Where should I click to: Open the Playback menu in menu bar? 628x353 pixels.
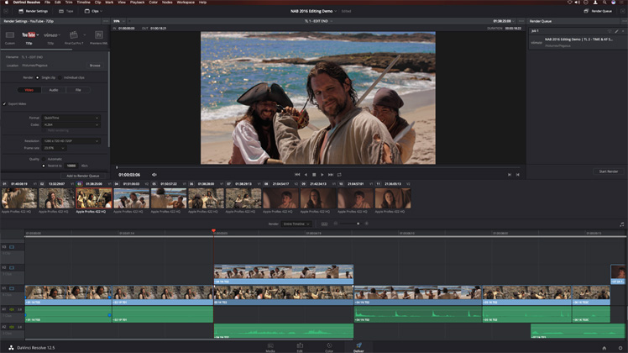coord(136,3)
